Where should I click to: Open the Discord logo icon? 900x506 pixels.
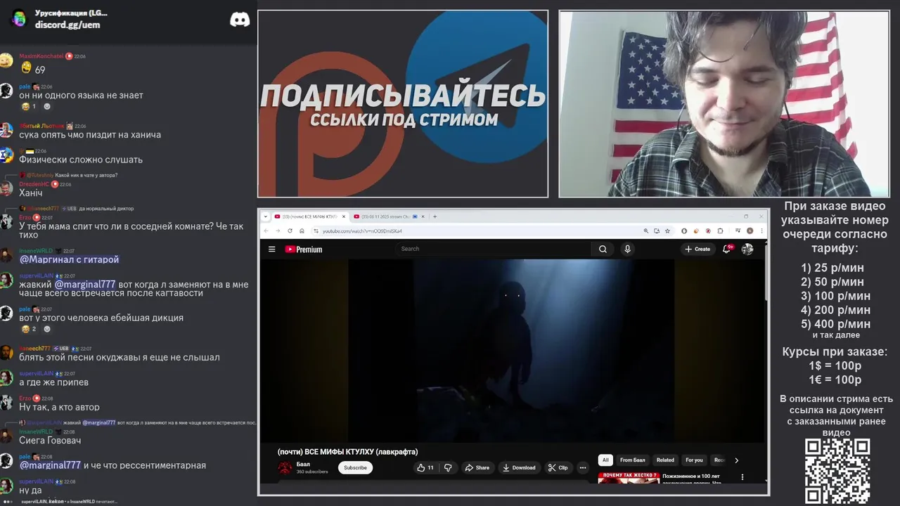coord(240,20)
